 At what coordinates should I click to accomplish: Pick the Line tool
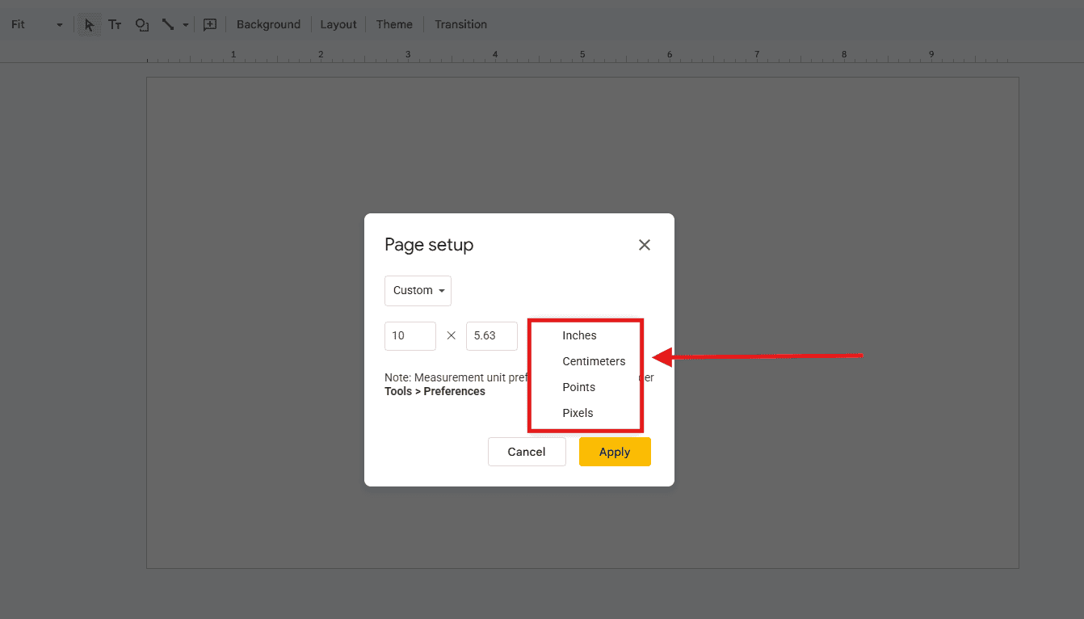(x=167, y=24)
